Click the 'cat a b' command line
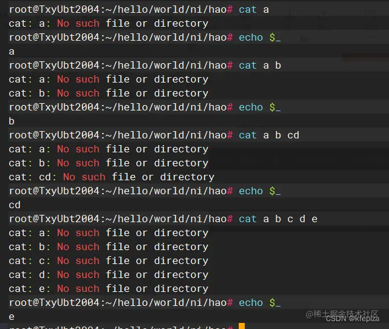Image resolution: width=389 pixels, height=329 pixels. coord(145,66)
